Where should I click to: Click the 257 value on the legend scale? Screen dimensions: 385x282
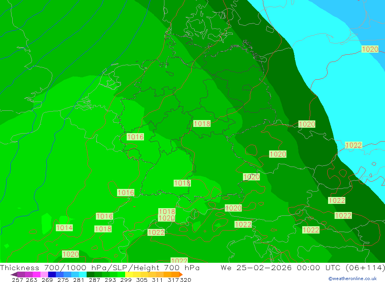17,280
